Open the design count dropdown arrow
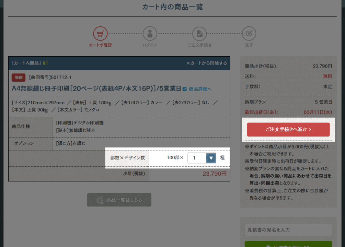Screen dimensions: 345x247 (x=211, y=158)
